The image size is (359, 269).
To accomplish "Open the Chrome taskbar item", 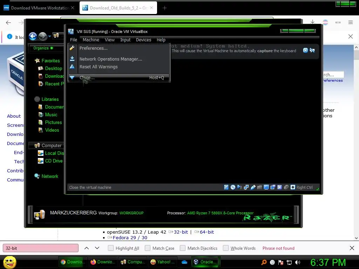I will (73, 262).
